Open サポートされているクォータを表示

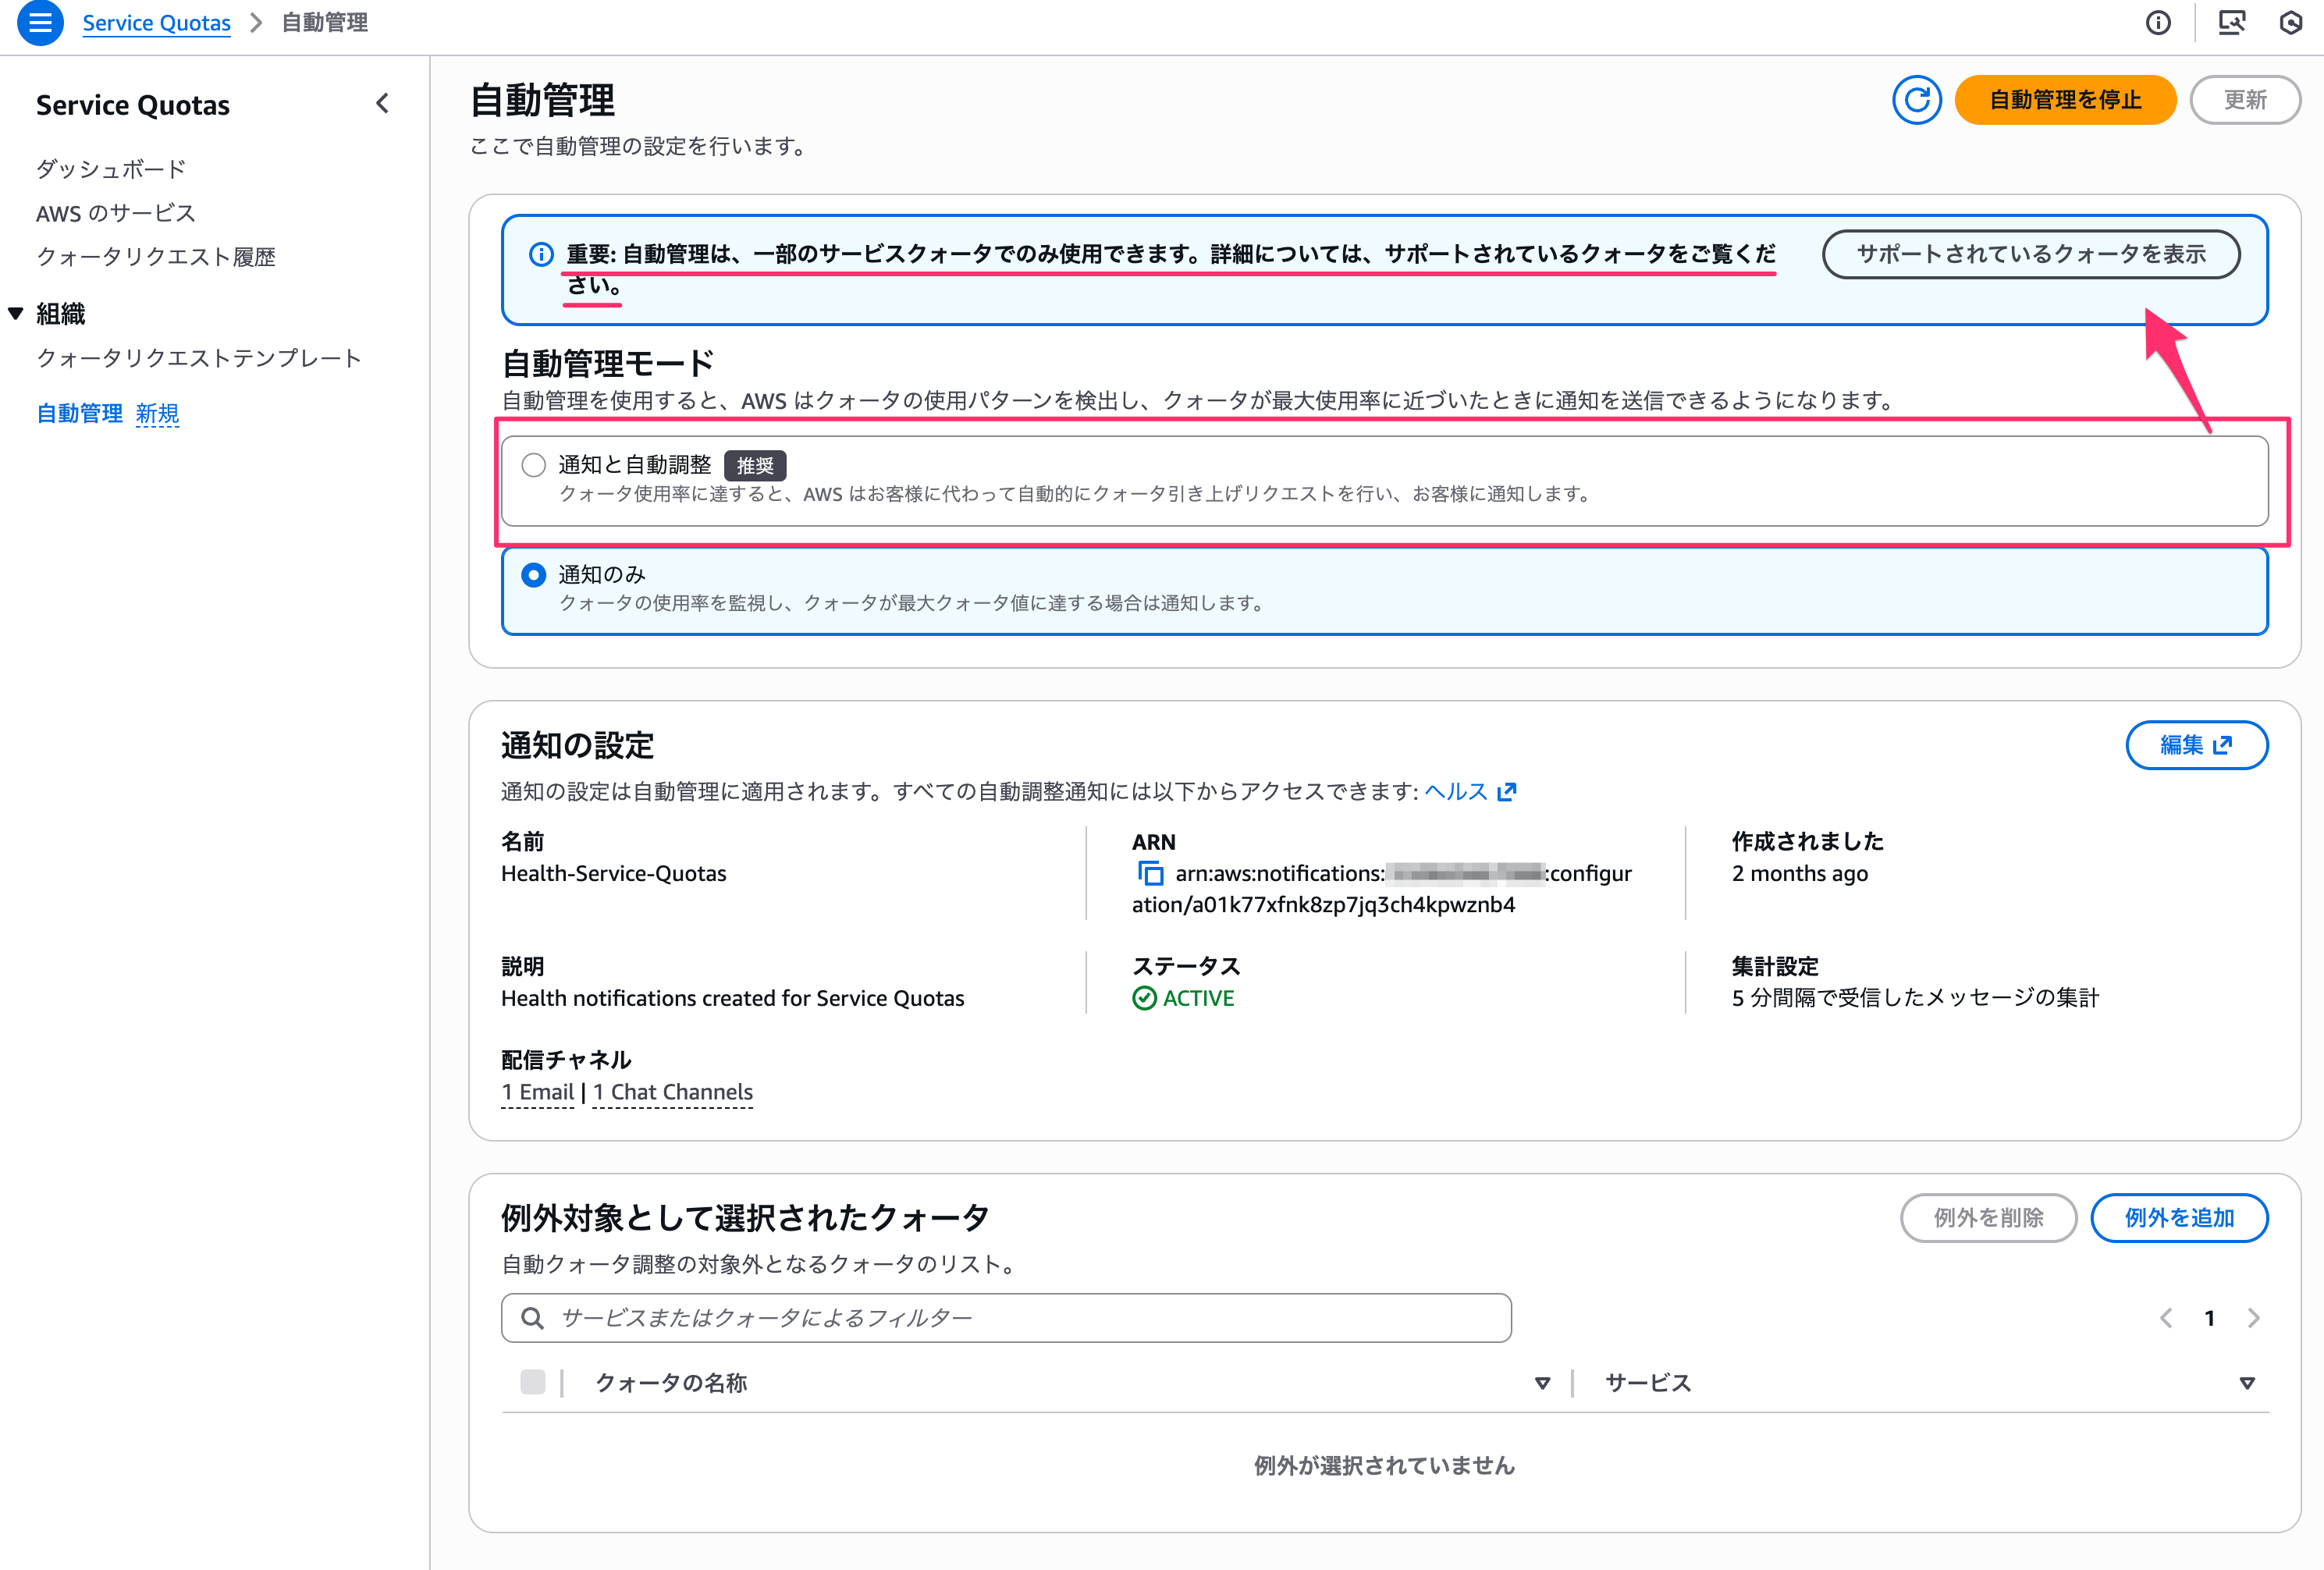(2030, 253)
